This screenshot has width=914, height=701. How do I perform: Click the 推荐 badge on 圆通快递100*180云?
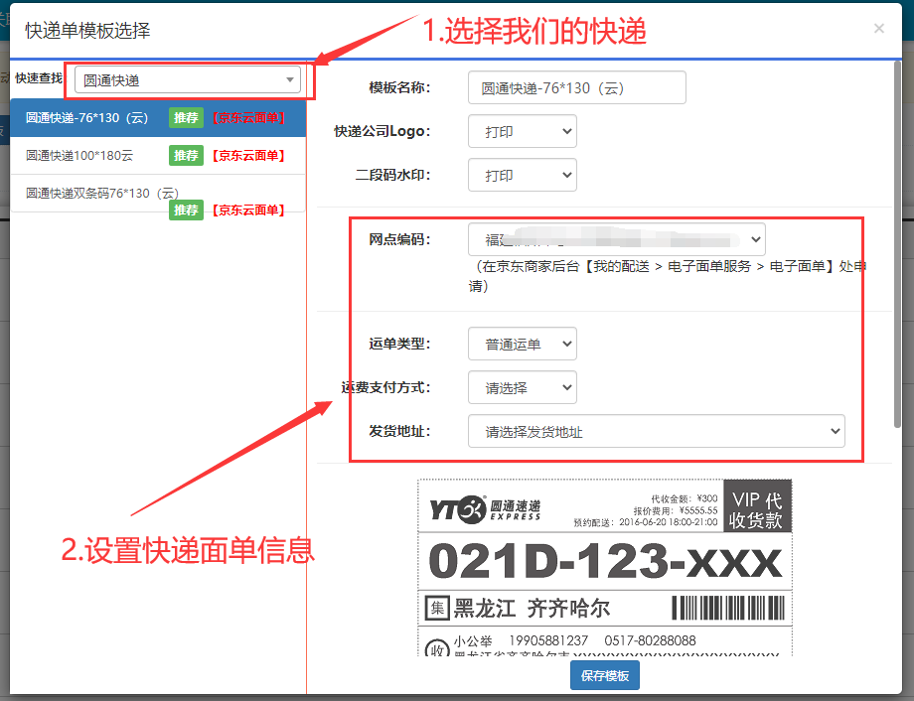186,156
